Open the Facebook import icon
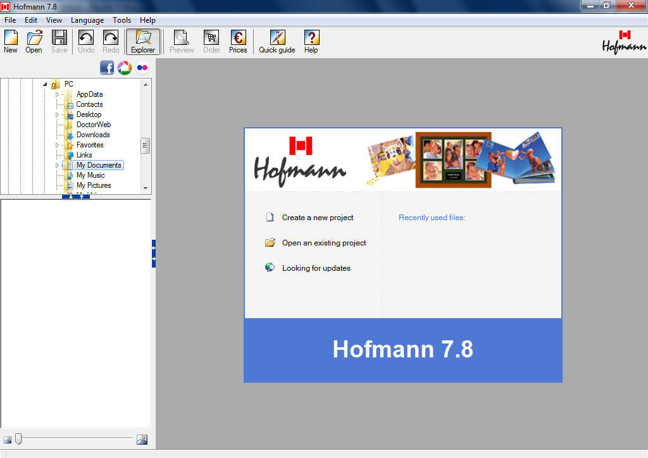 (107, 67)
